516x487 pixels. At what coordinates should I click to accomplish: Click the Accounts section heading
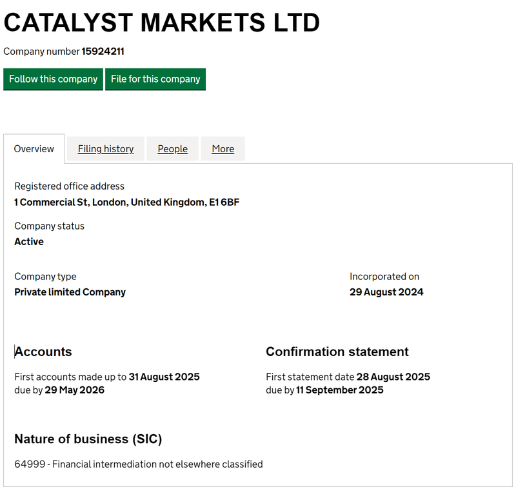click(x=43, y=352)
